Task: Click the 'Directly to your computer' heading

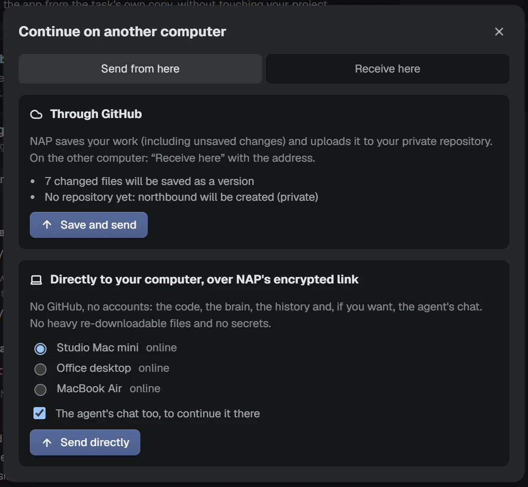Action: (x=205, y=279)
